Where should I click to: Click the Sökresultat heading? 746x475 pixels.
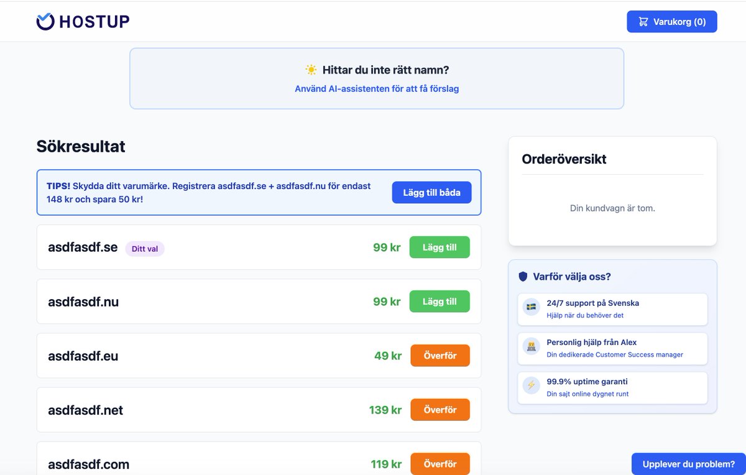pyautogui.click(x=81, y=147)
